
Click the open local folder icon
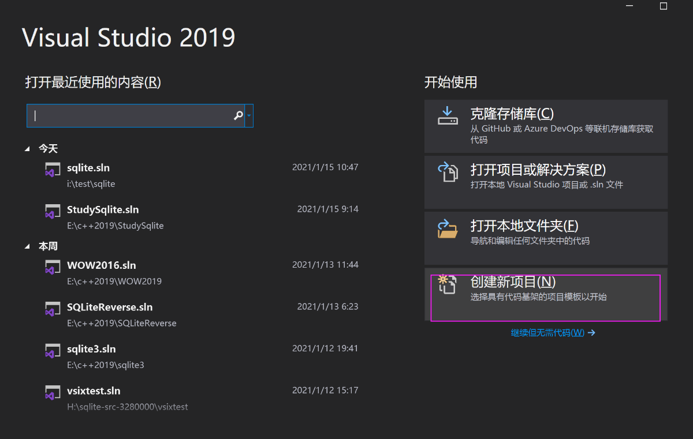point(448,228)
